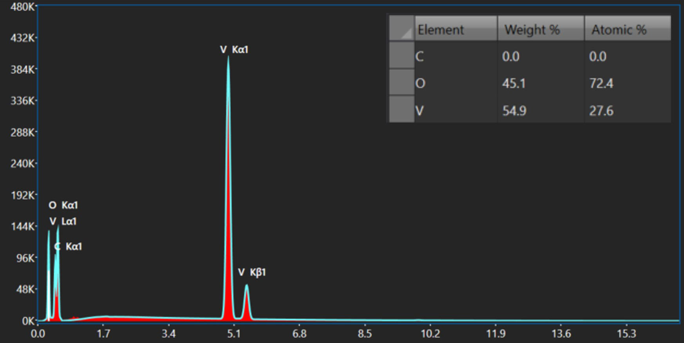This screenshot has height=343, width=684.
Task: Click the C element name cell
Action: 456,56
